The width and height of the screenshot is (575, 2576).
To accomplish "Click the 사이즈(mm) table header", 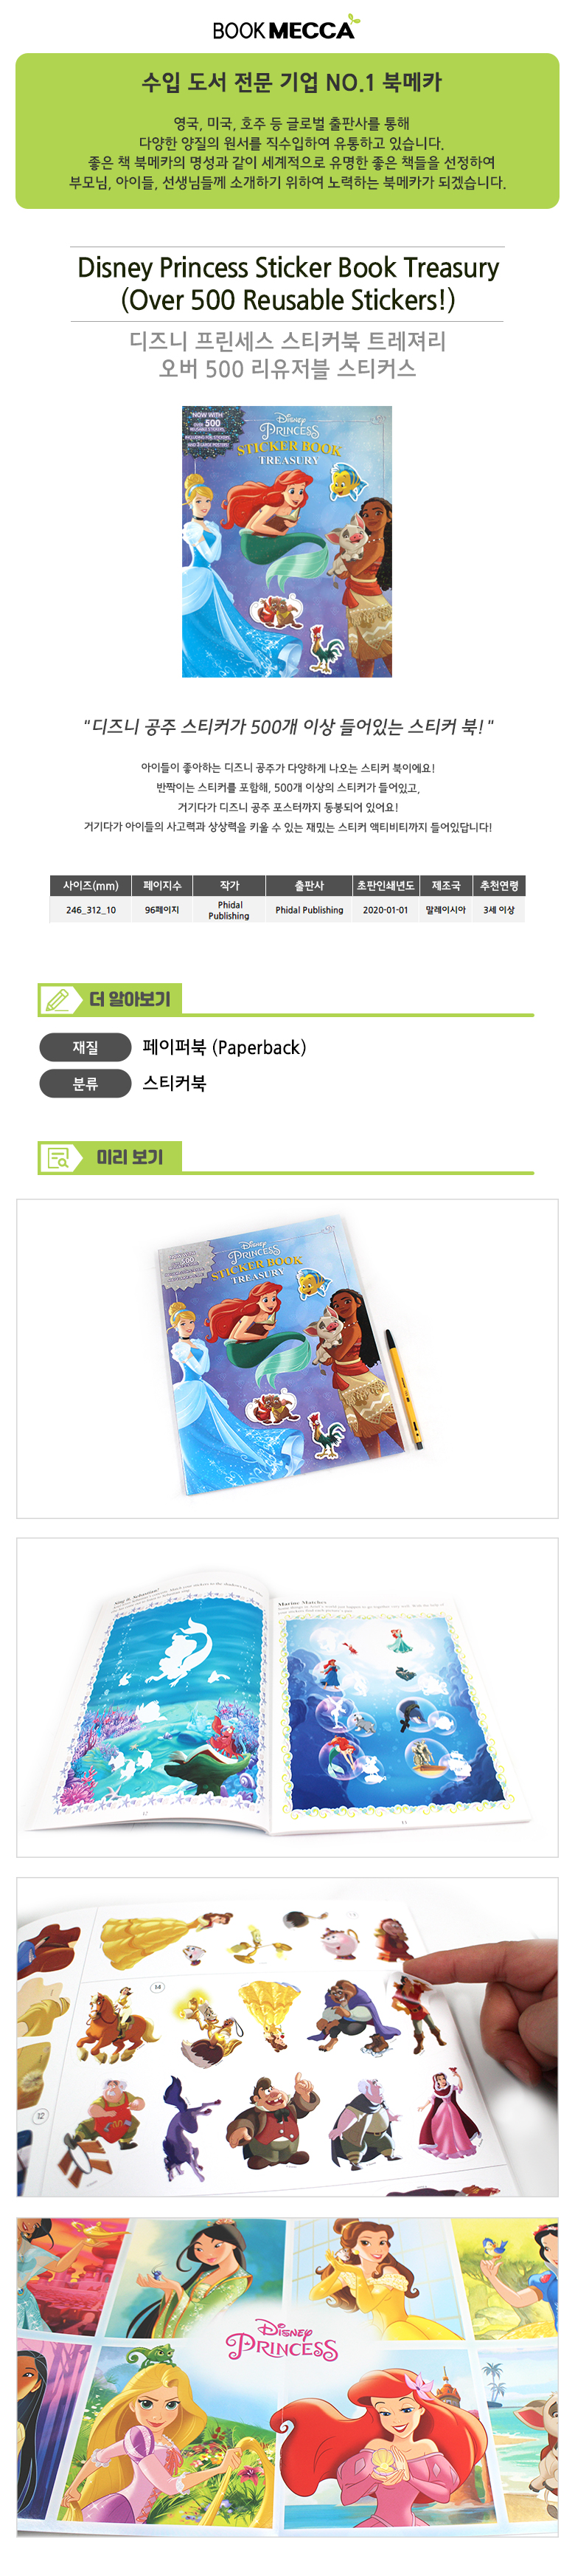I will [x=90, y=885].
